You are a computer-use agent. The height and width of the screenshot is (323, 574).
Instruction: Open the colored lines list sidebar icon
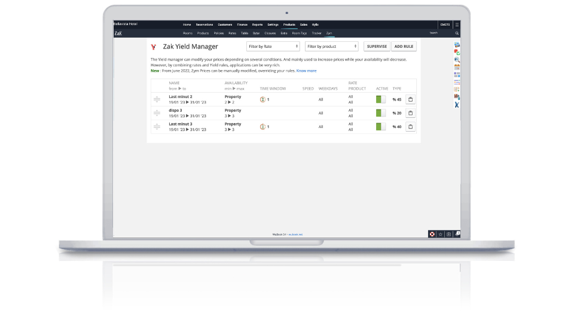point(457,82)
